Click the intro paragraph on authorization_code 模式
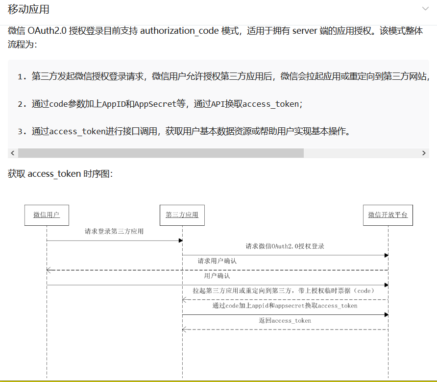This screenshot has width=437, height=382. click(215, 37)
